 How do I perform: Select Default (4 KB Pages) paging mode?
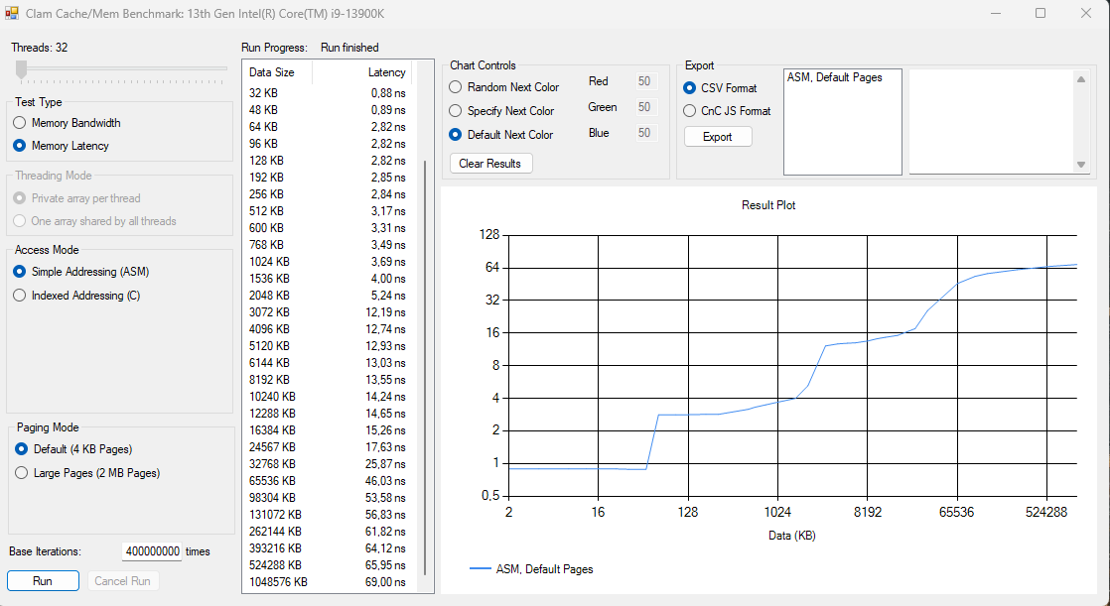[x=73, y=449]
